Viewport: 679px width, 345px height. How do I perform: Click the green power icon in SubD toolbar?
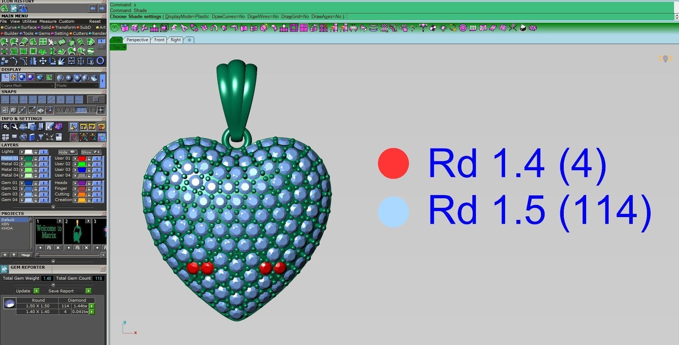point(115,28)
